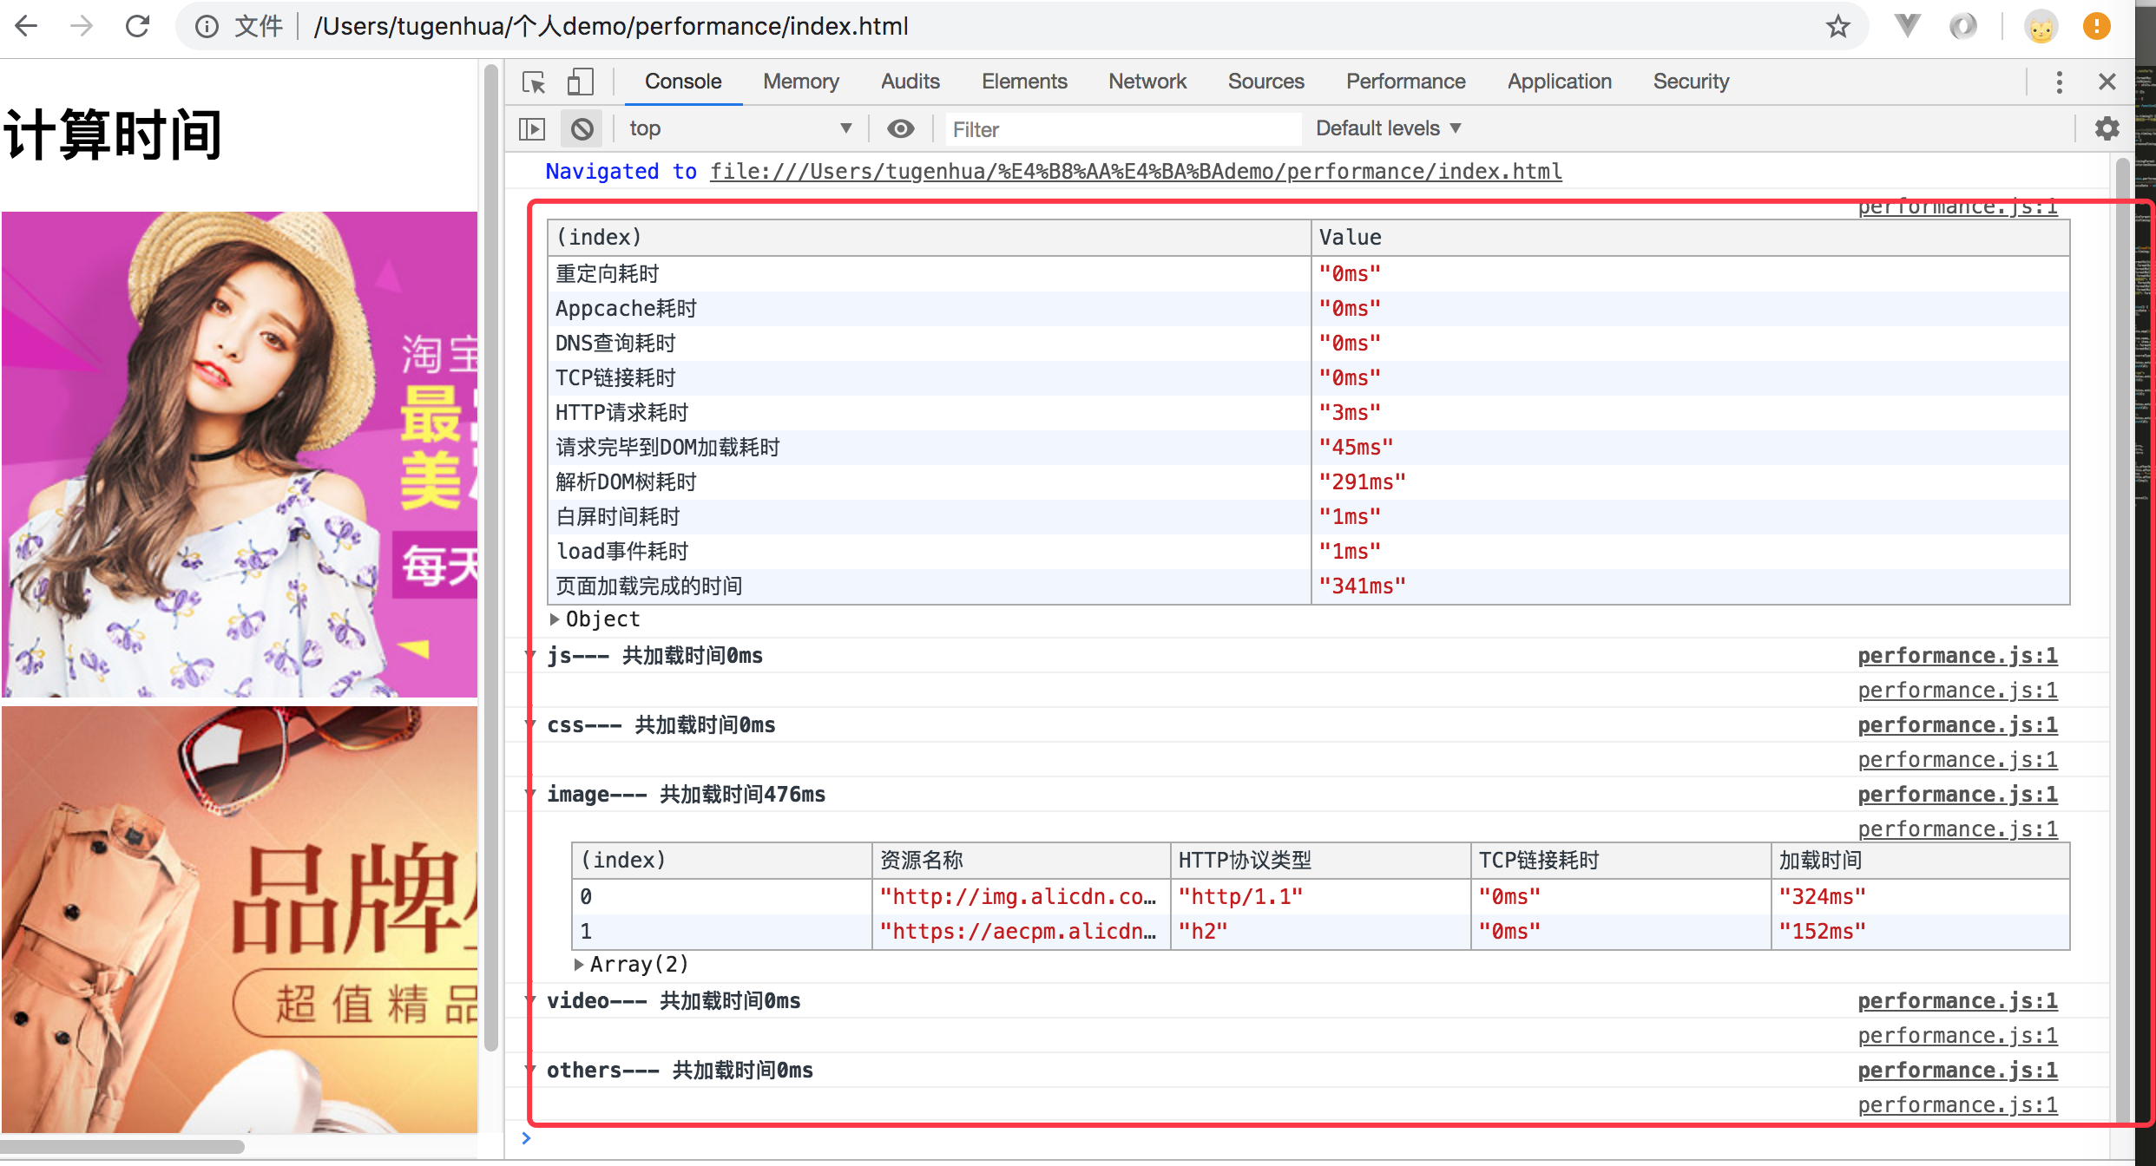Click the inspect element picker icon

tap(534, 82)
